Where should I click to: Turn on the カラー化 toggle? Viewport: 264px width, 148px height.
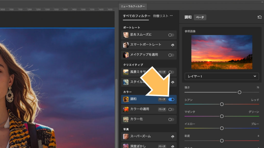click(171, 119)
